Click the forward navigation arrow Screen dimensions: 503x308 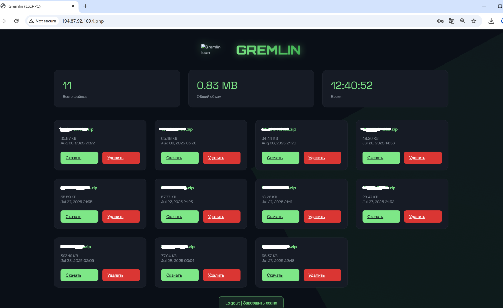coord(3,21)
